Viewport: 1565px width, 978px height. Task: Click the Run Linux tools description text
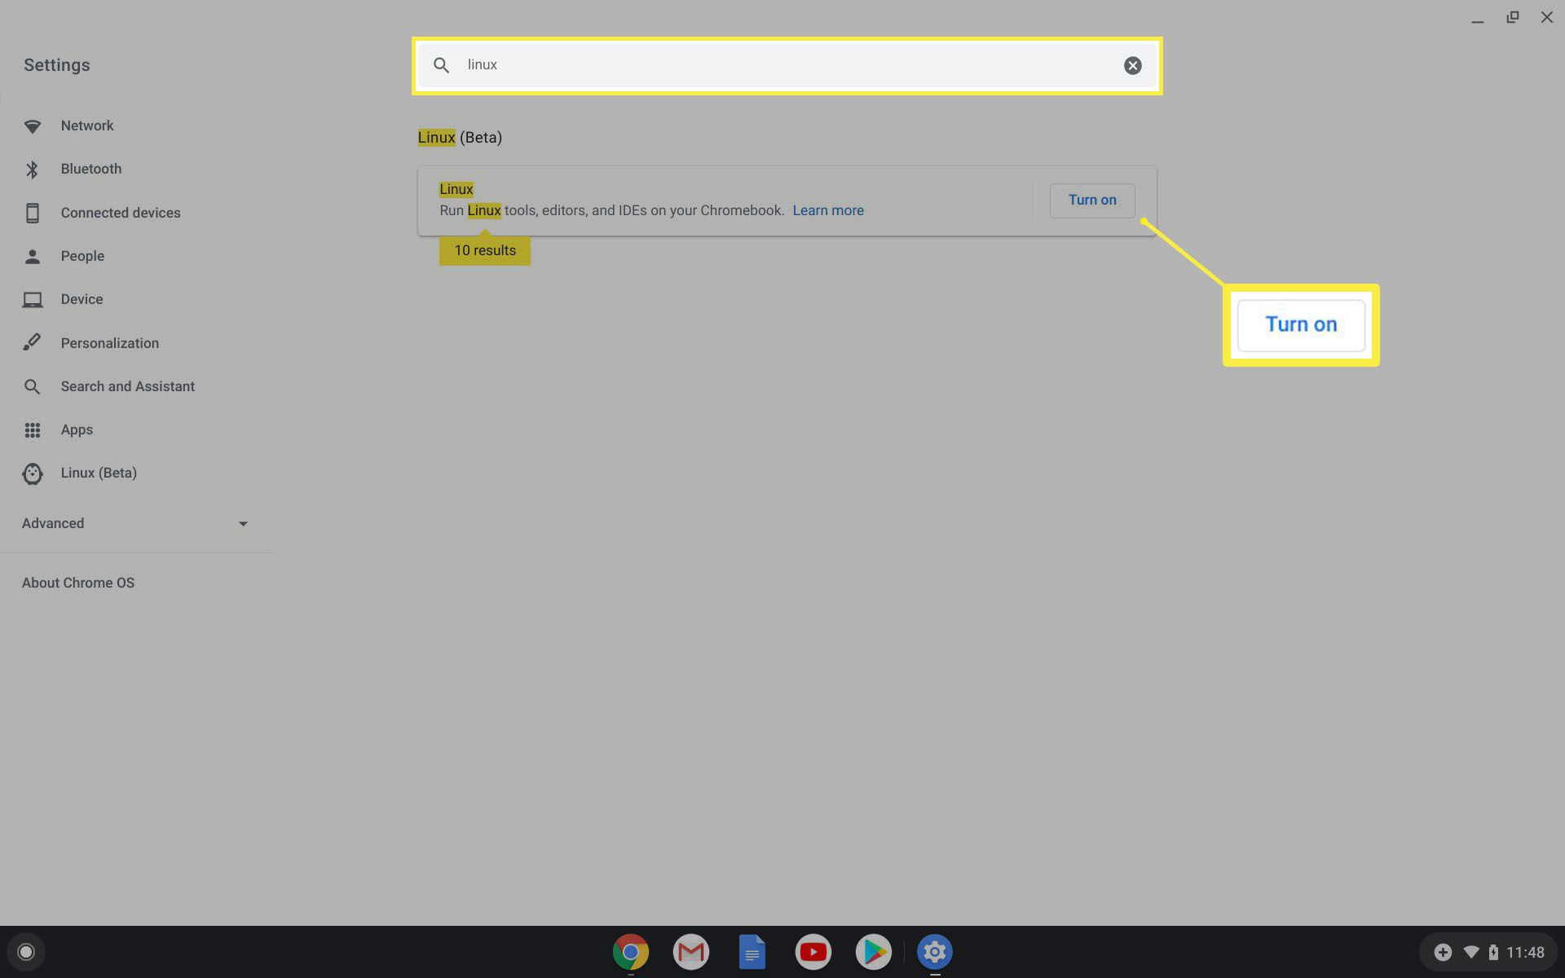[611, 210]
